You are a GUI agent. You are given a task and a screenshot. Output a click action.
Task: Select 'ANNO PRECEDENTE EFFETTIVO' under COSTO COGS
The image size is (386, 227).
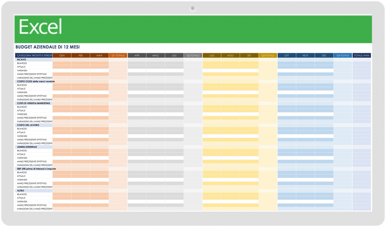[31, 96]
